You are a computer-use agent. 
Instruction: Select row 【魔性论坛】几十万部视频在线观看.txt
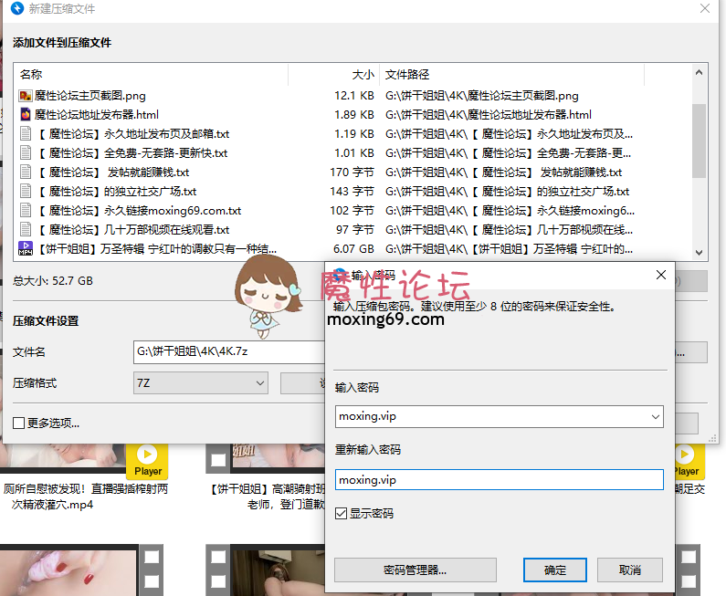354,230
